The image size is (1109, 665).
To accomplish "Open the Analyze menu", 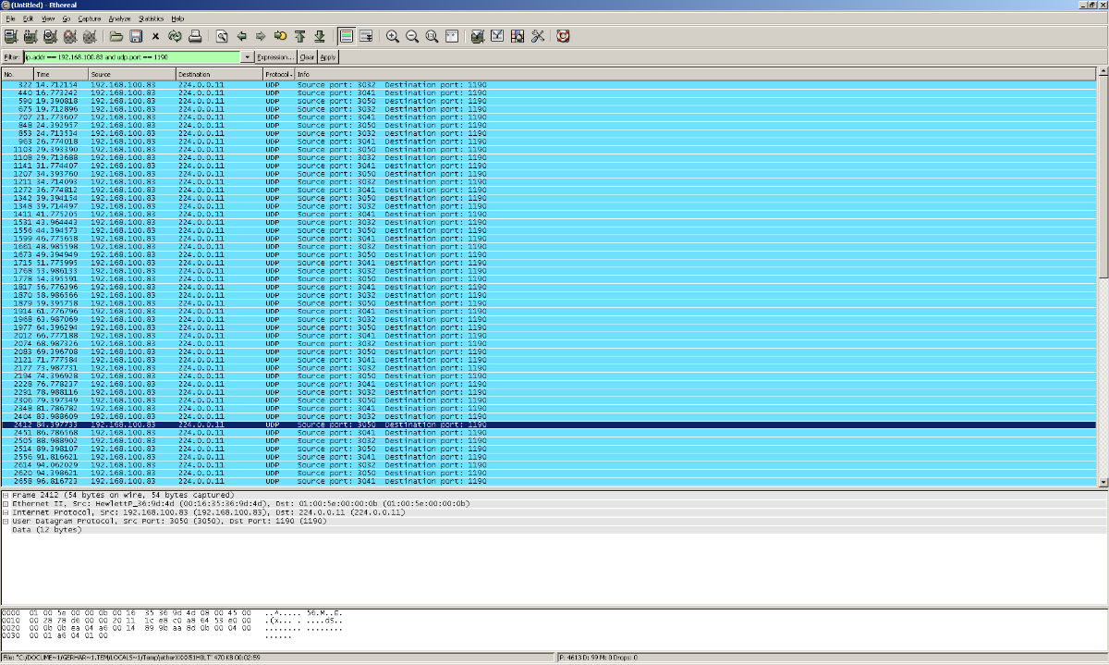I will 118,18.
